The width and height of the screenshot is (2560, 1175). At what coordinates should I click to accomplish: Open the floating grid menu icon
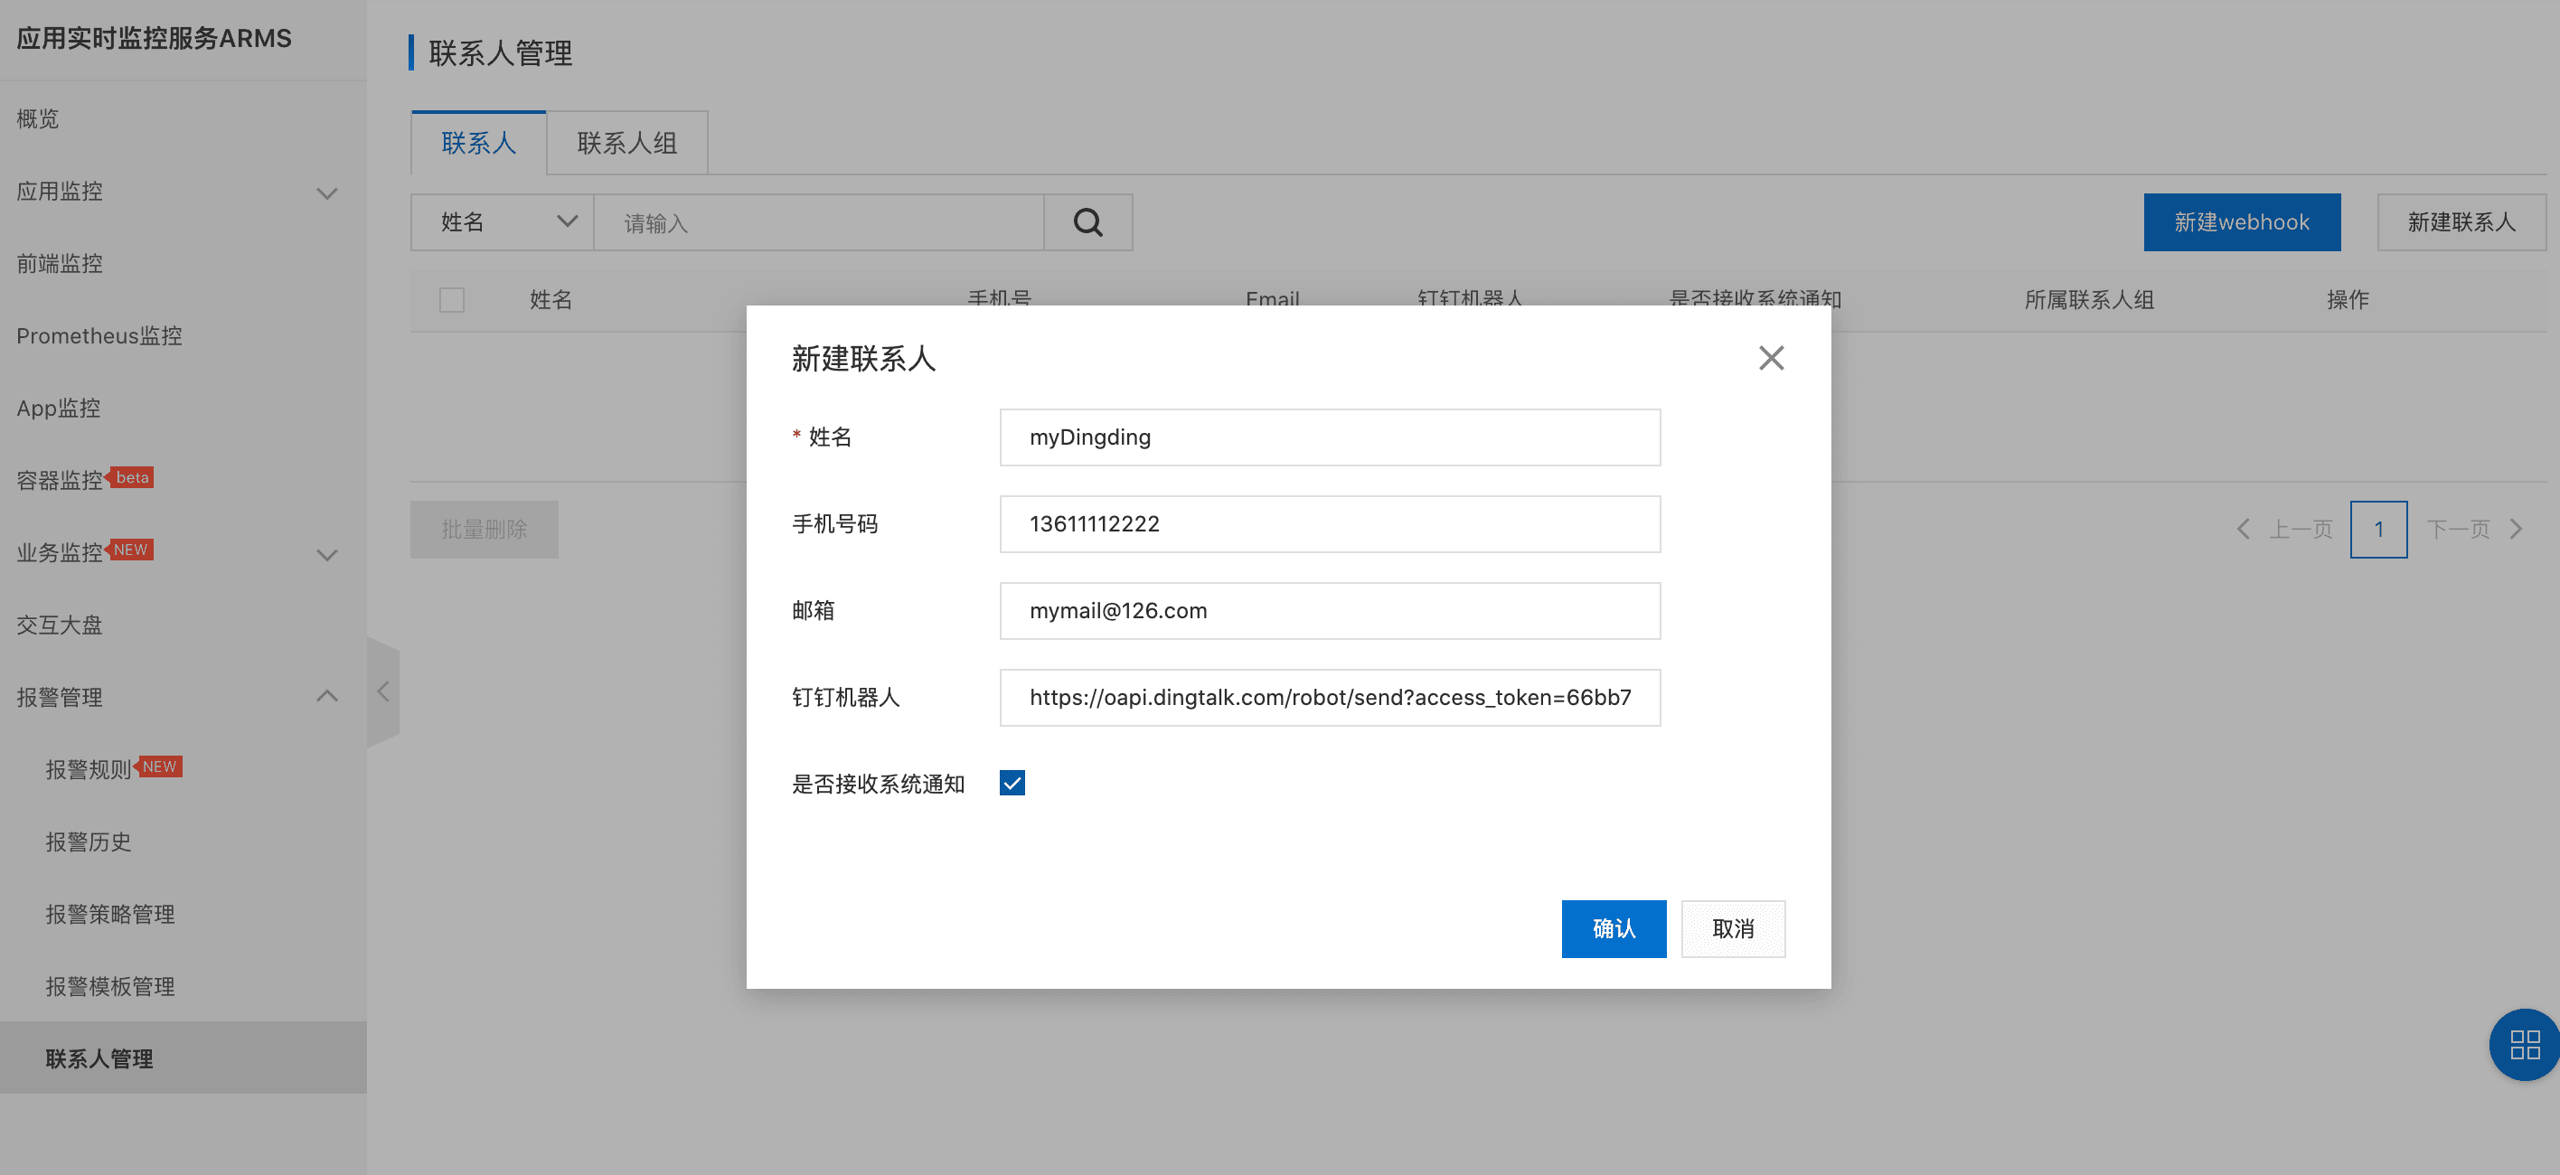2523,1044
